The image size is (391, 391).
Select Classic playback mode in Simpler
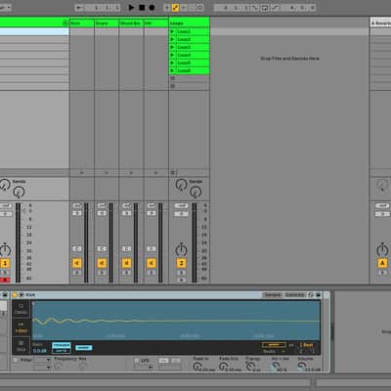click(21, 309)
